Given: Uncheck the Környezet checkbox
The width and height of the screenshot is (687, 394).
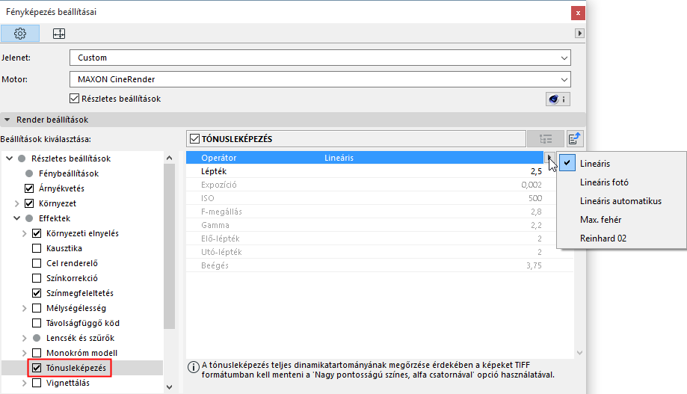Looking at the screenshot, I should (x=29, y=203).
